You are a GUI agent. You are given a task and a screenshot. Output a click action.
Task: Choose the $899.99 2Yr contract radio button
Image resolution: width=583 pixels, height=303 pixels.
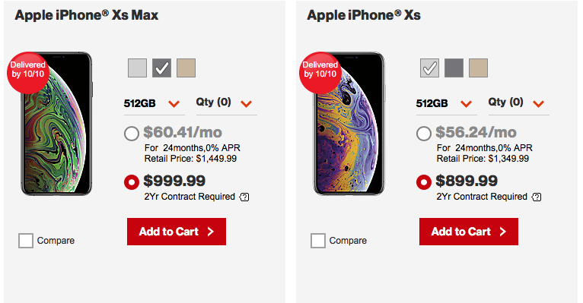tap(424, 182)
